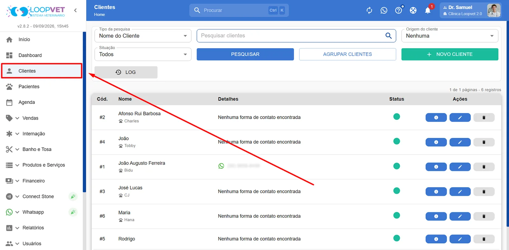Delete client Maria
The image size is (509, 250).
[x=484, y=216]
